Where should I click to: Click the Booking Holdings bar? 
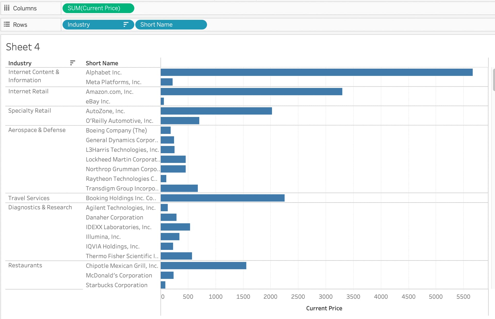coord(222,198)
